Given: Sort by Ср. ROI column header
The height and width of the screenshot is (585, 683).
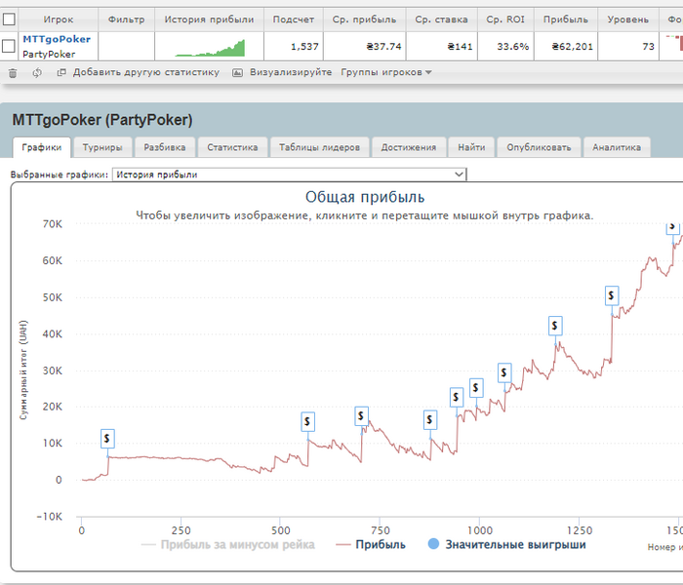Looking at the screenshot, I should coord(505,19).
